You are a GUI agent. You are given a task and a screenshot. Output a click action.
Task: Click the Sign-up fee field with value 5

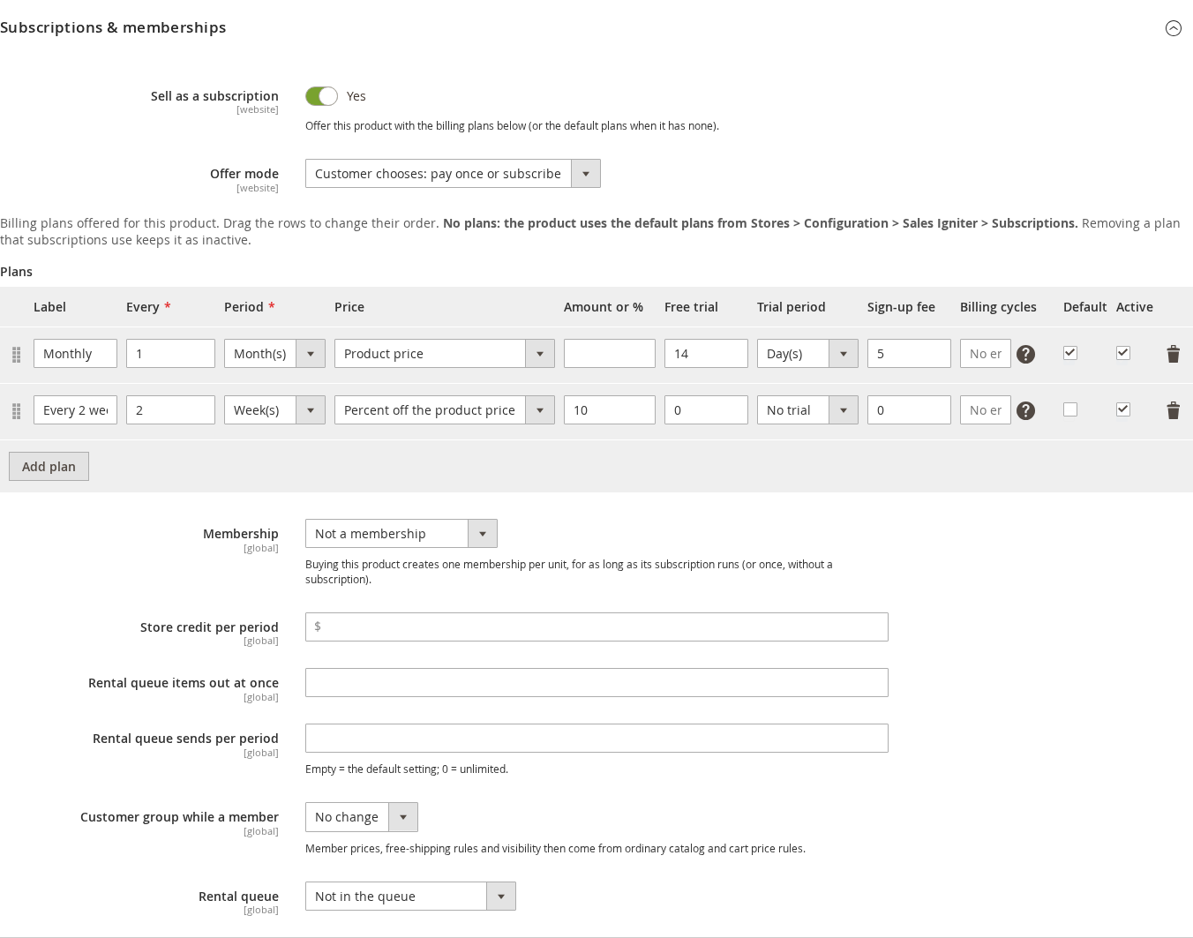tap(909, 354)
